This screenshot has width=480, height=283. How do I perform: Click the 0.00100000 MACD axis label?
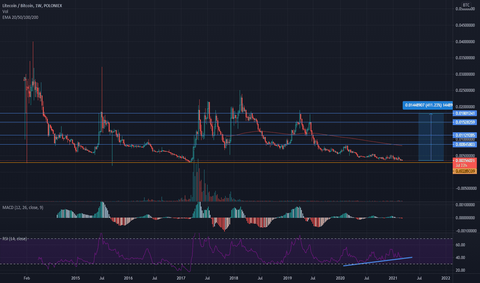click(x=465, y=205)
